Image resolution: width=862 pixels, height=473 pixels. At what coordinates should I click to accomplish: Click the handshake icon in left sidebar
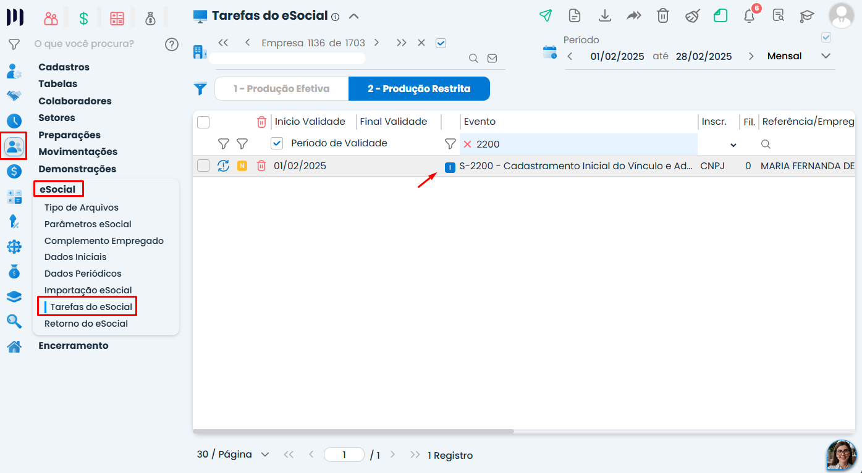(x=14, y=96)
